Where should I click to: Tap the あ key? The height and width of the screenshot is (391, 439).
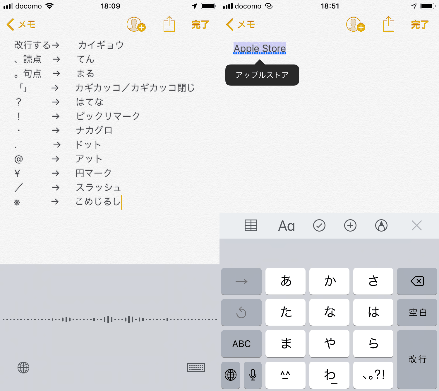coord(285,281)
